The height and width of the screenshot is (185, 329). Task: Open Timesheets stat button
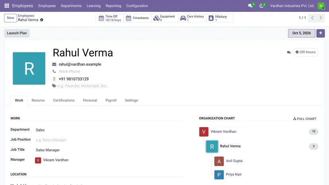[137, 18]
